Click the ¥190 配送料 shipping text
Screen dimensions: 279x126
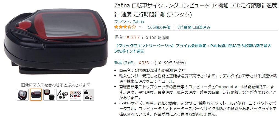157,38
